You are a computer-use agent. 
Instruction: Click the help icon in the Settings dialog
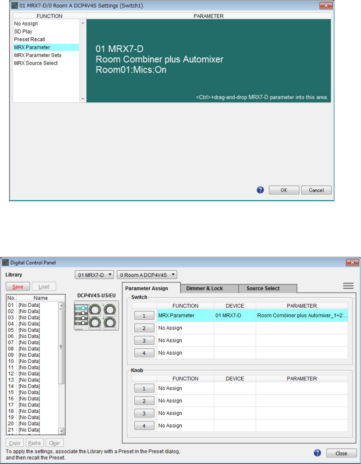tap(260, 190)
